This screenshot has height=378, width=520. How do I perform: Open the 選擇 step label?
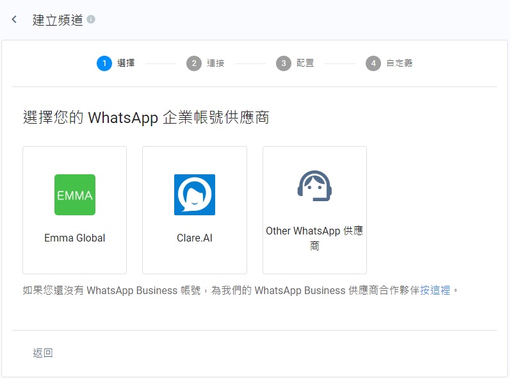pyautogui.click(x=126, y=63)
